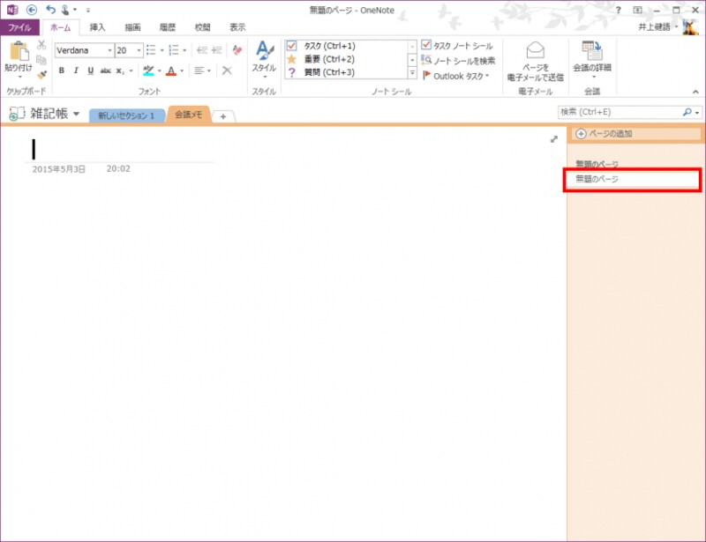Click the magnifier search scope icon
This screenshot has height=542, width=706.
coord(687,112)
